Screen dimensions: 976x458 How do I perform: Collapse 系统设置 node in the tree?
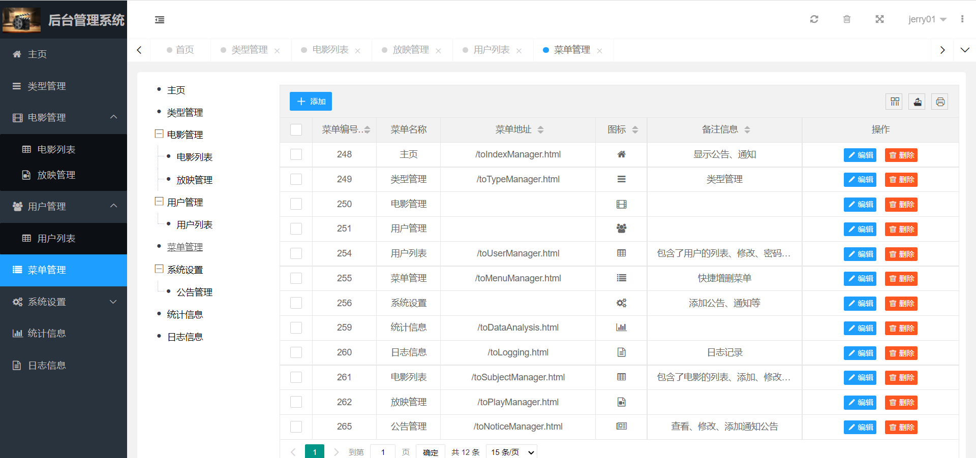pos(159,269)
